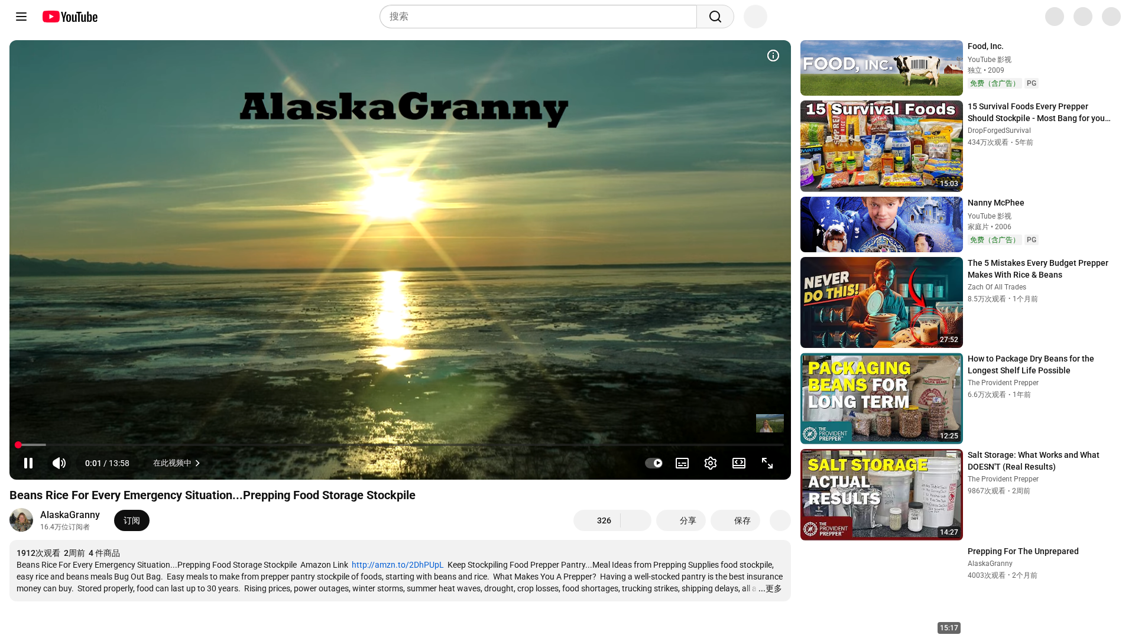Expand description with ...更多
The width and height of the screenshot is (1135, 638).
770,588
